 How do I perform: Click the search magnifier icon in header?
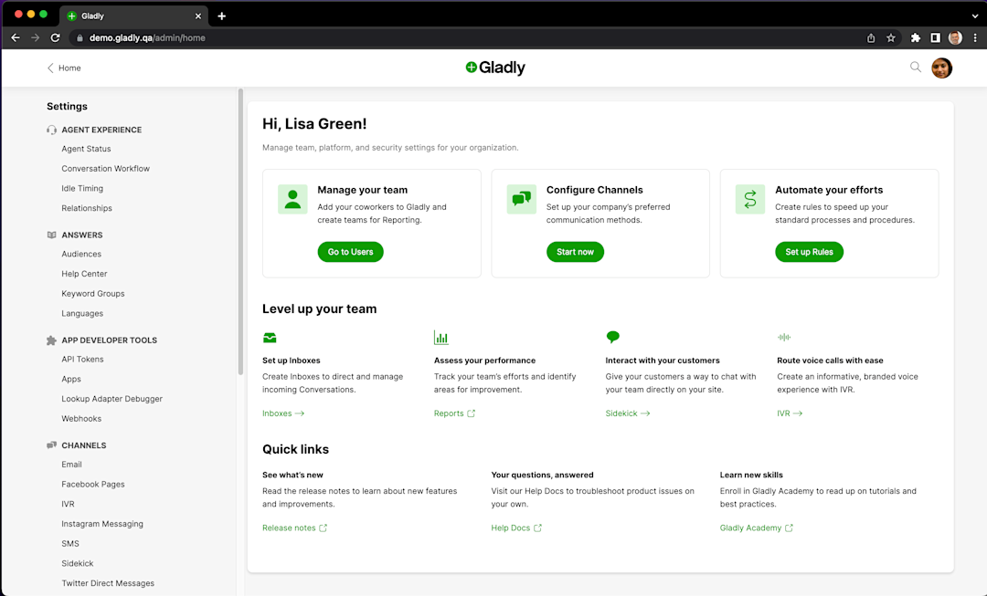[x=915, y=67]
